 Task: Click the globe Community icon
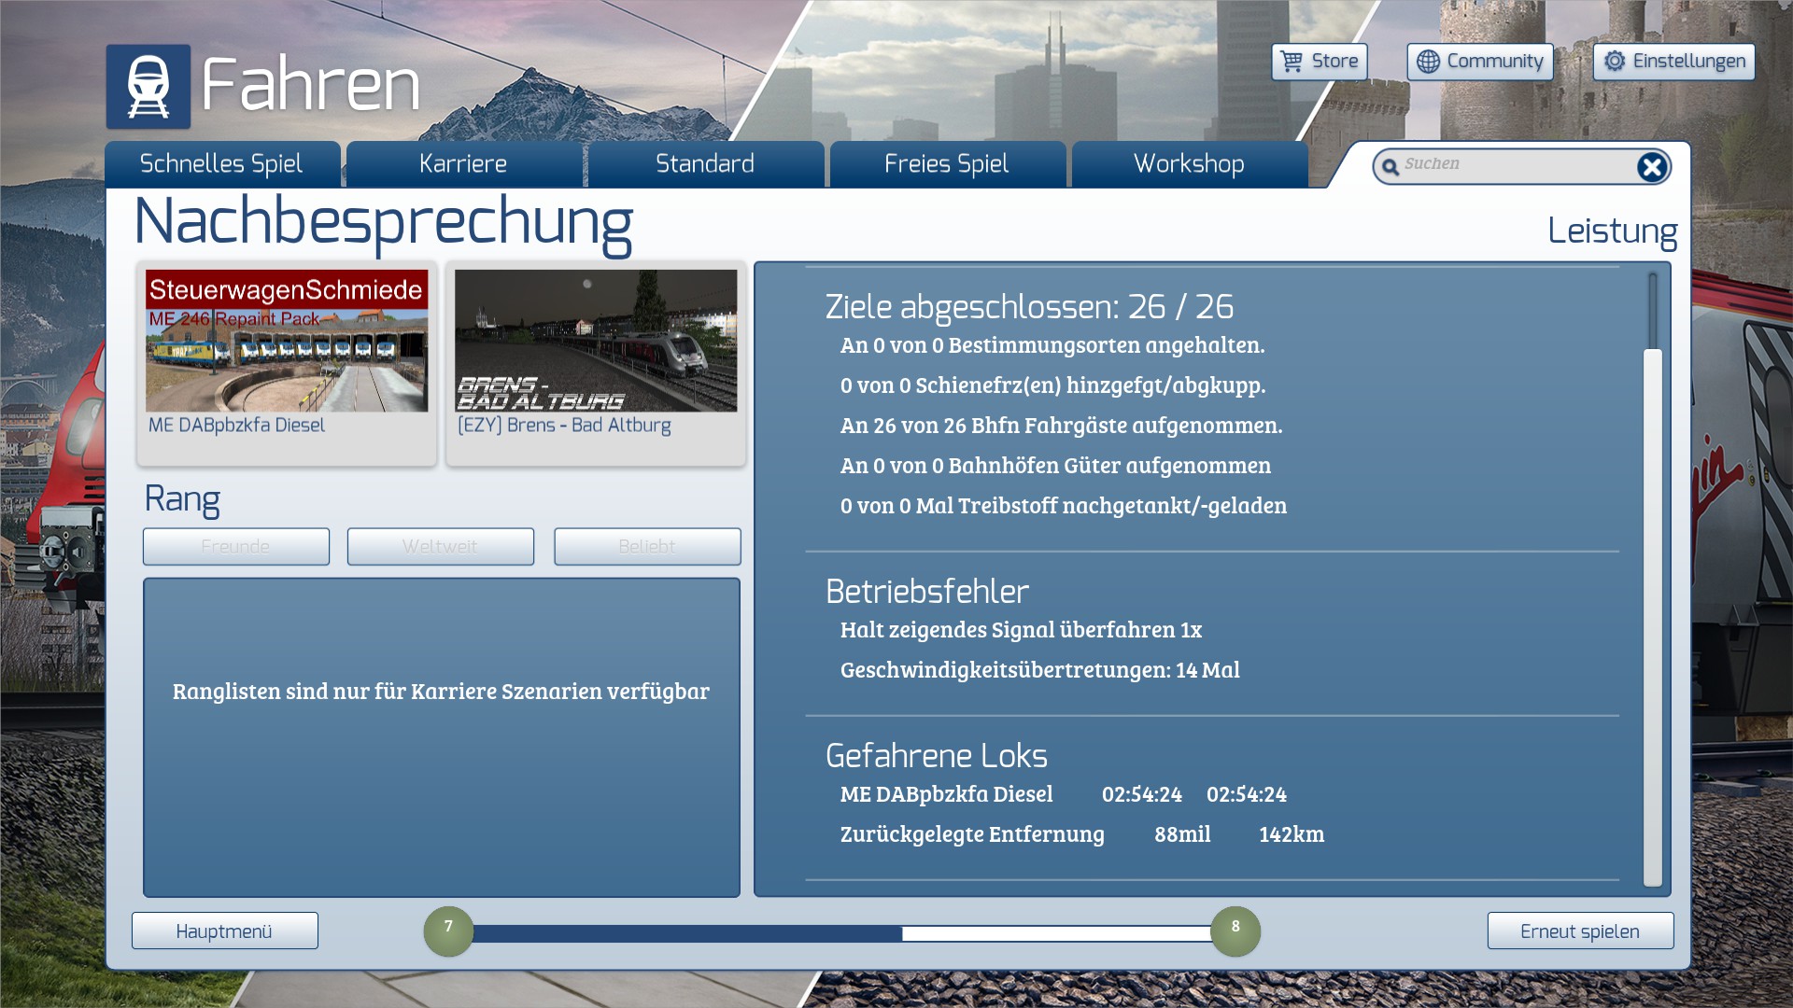(x=1428, y=62)
